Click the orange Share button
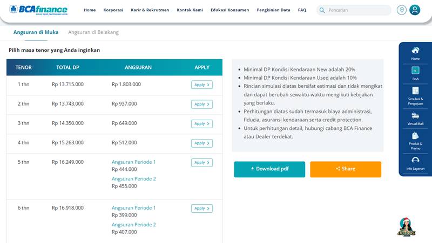 click(x=346, y=169)
